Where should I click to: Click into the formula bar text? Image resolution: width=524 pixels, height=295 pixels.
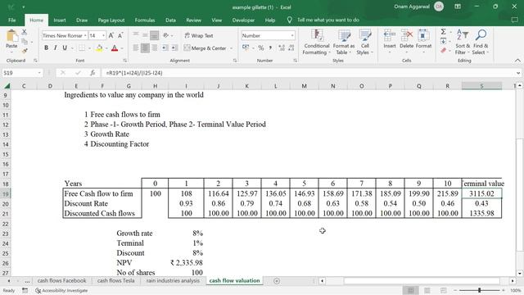pyautogui.click(x=134, y=73)
